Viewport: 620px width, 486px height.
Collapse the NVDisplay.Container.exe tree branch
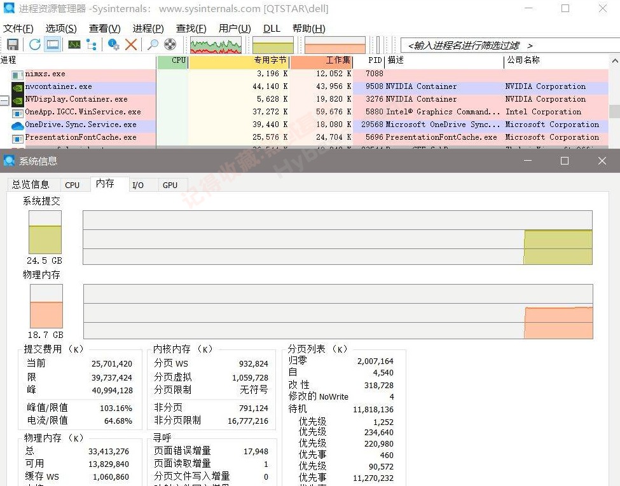[4, 99]
